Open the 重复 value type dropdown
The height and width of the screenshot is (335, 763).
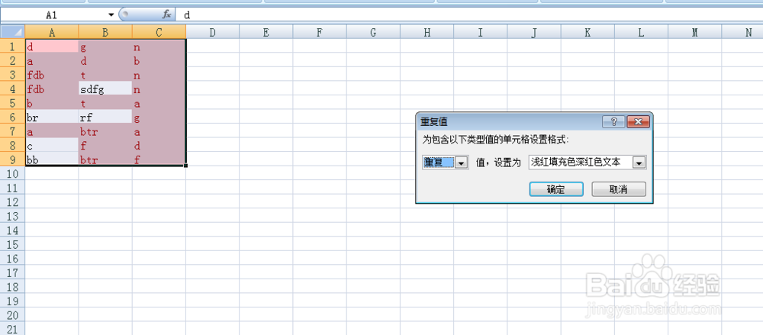461,163
